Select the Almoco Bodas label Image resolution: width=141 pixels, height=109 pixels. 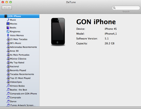pyautogui.click(x=17, y=86)
